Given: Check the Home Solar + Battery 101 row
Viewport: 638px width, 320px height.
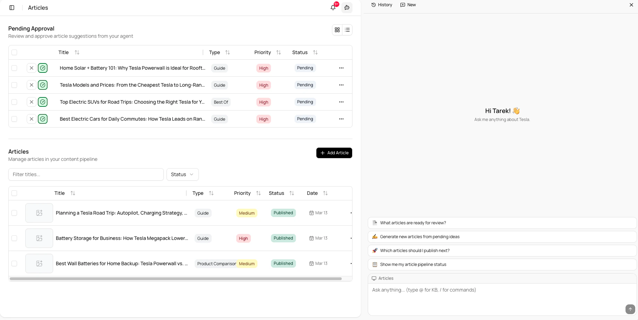Looking at the screenshot, I should click(14, 68).
